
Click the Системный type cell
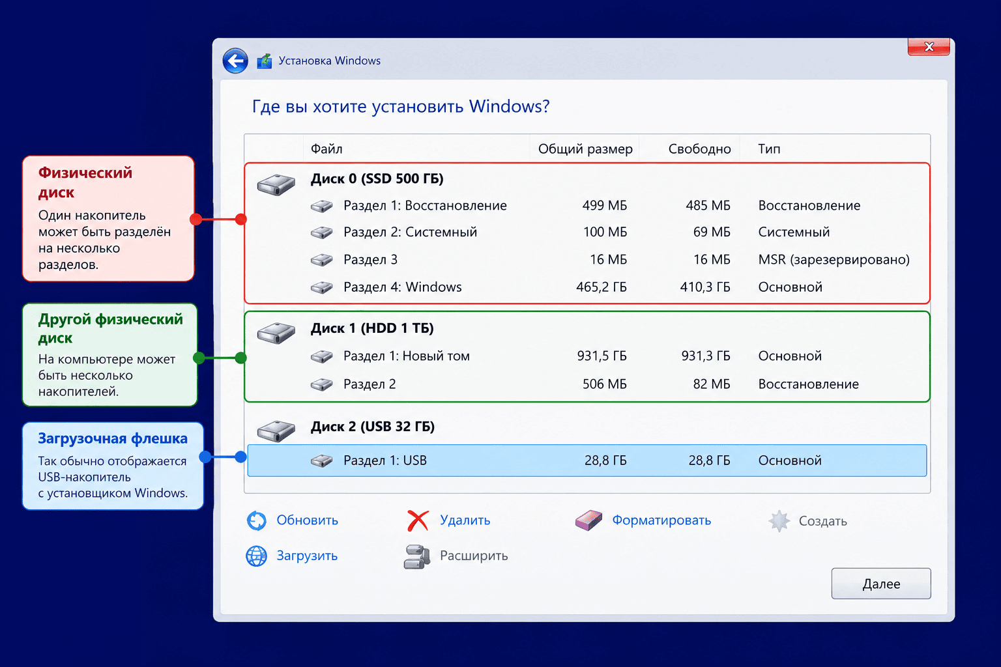coord(794,232)
